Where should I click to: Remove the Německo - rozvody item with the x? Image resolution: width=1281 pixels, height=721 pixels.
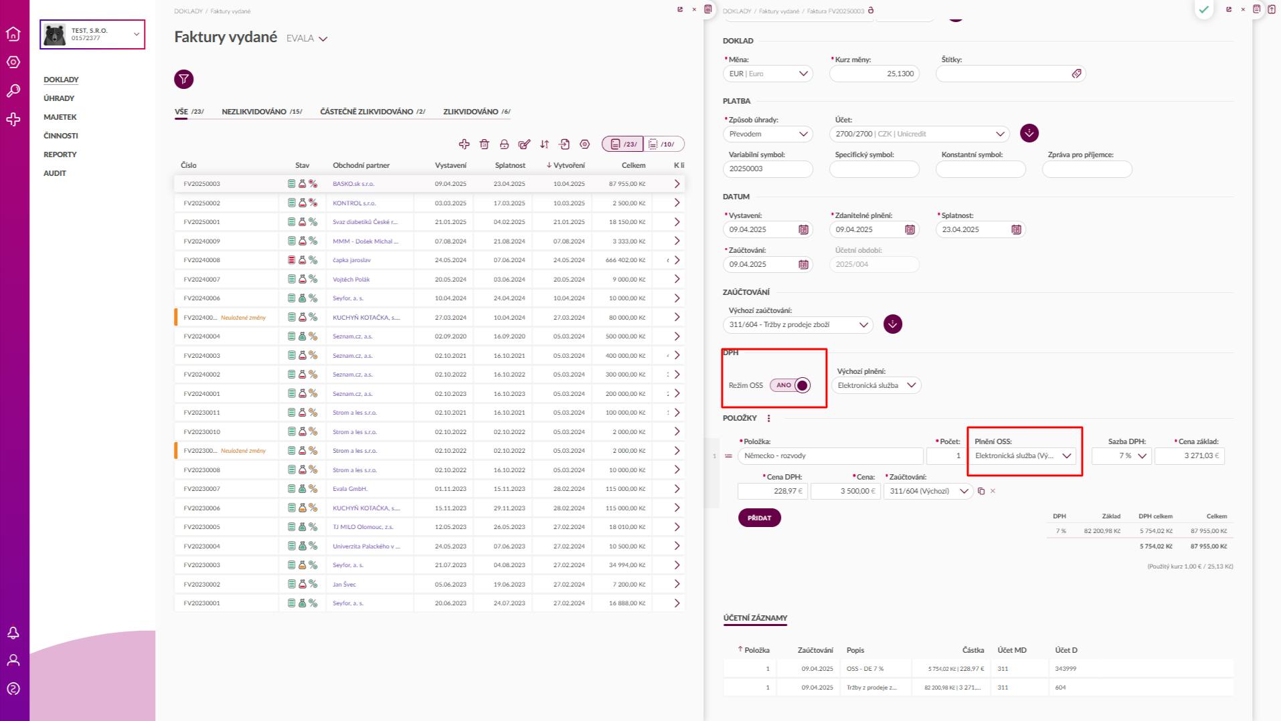pyautogui.click(x=993, y=491)
